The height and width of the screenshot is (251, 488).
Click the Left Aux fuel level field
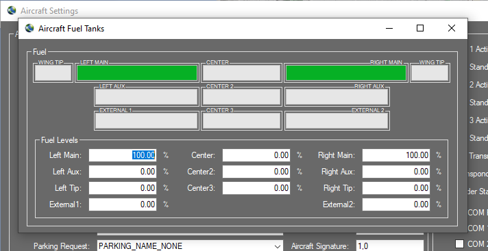123,172
